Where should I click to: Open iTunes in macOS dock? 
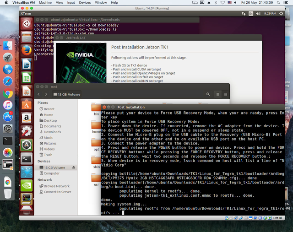8,105
